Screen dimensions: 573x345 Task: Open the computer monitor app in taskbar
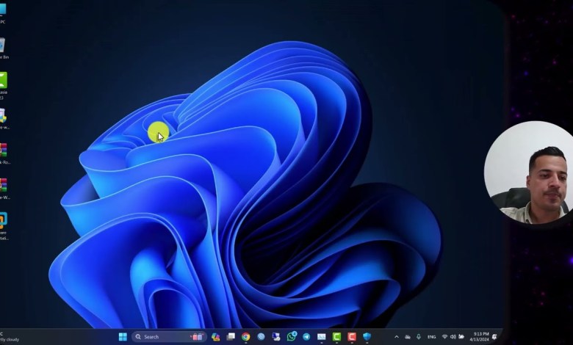pyautogui.click(x=276, y=337)
